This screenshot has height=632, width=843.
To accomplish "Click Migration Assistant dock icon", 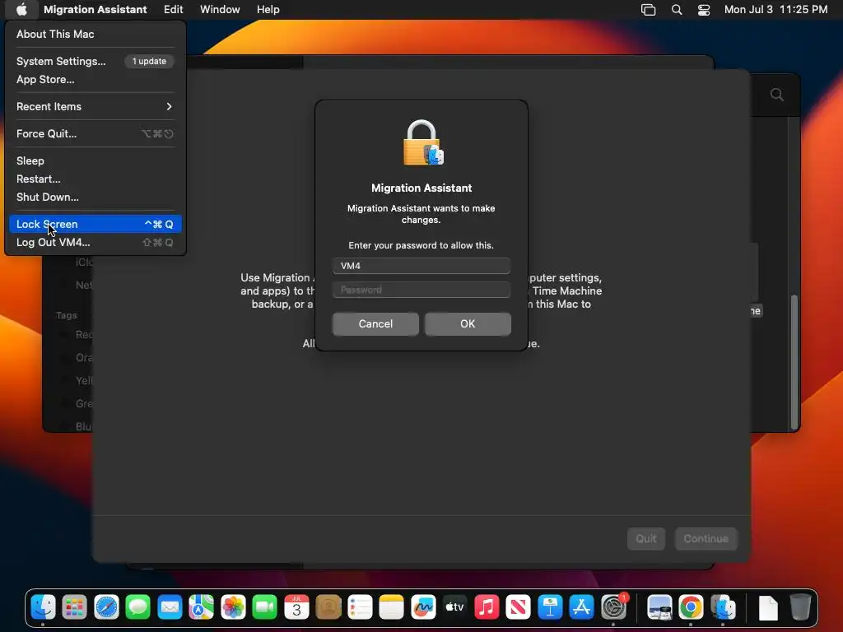I will click(x=723, y=607).
